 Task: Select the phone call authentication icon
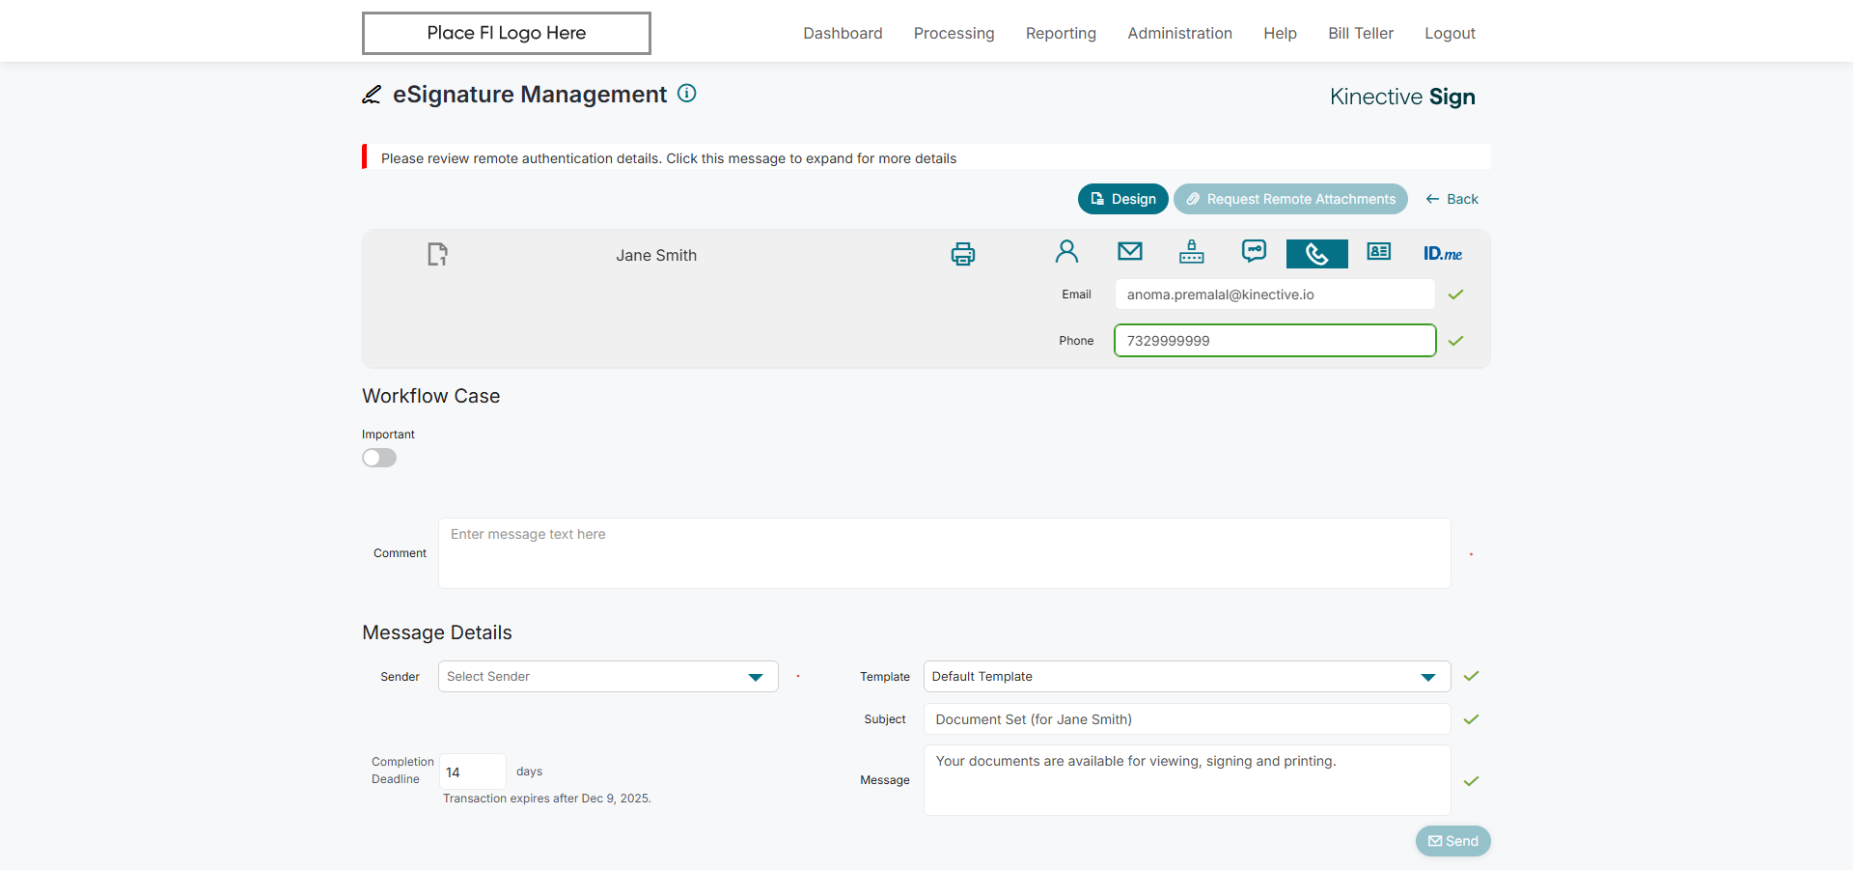tap(1317, 254)
